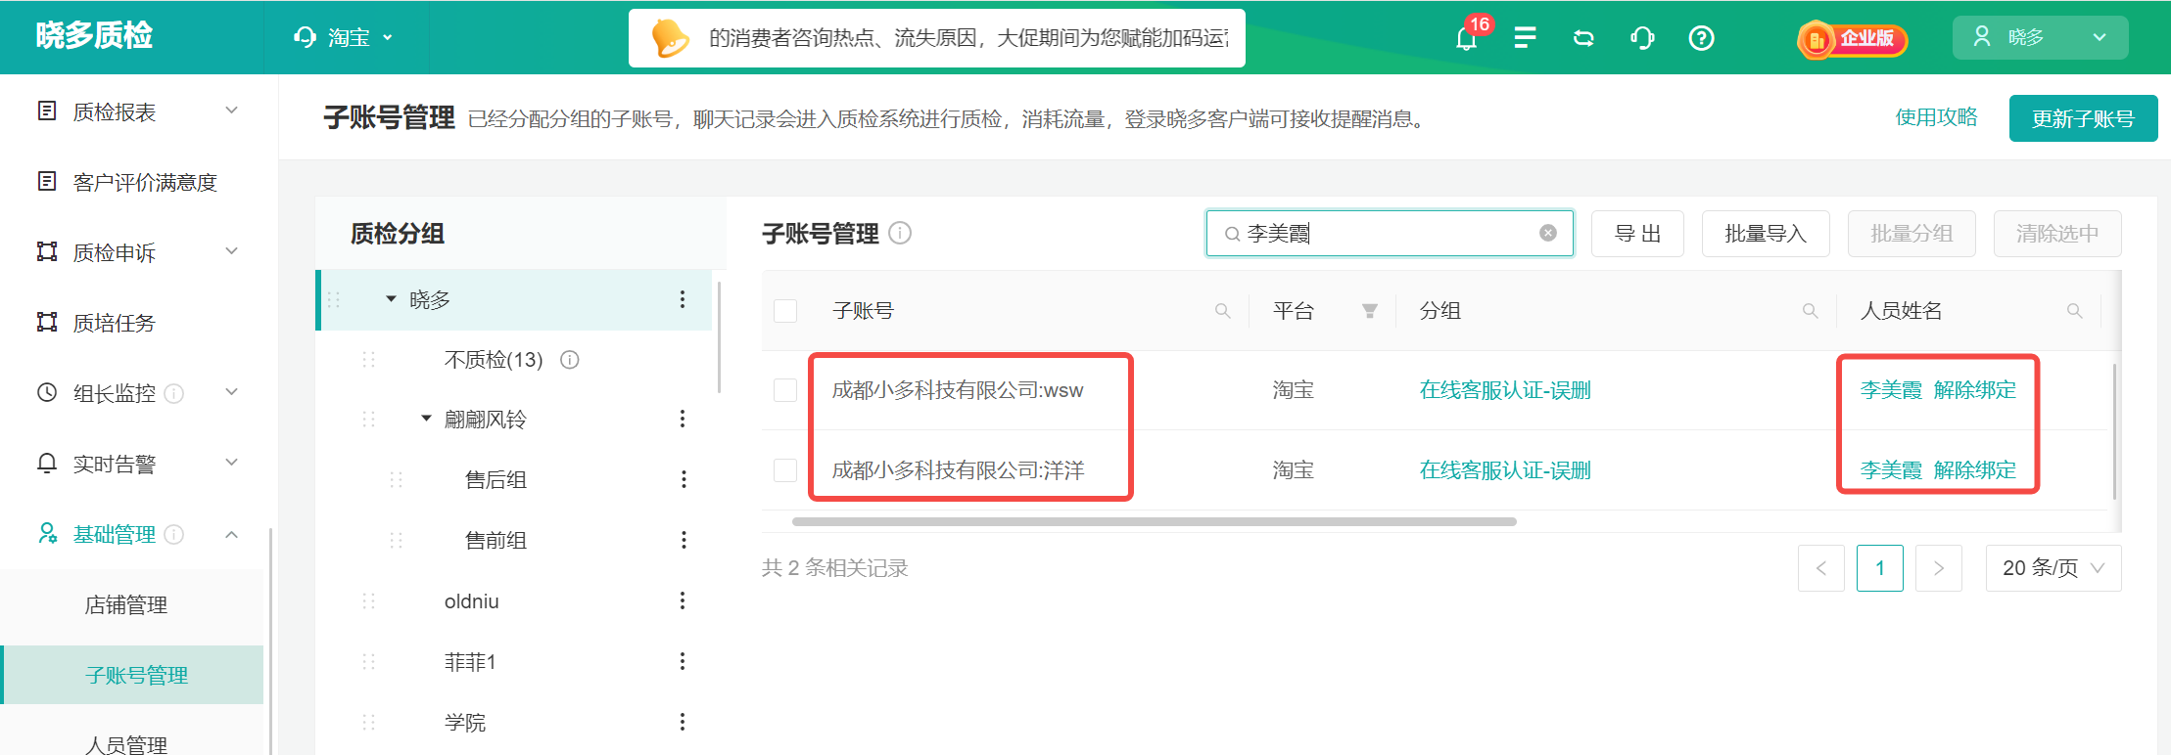The image size is (2171, 755).
Task: Click the next page arrow
Action: pyautogui.click(x=1939, y=568)
